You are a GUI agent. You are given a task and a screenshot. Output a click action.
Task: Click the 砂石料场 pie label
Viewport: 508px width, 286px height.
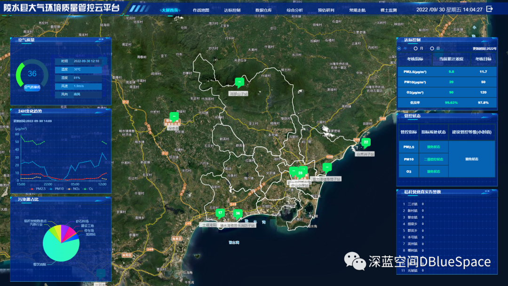82,221
